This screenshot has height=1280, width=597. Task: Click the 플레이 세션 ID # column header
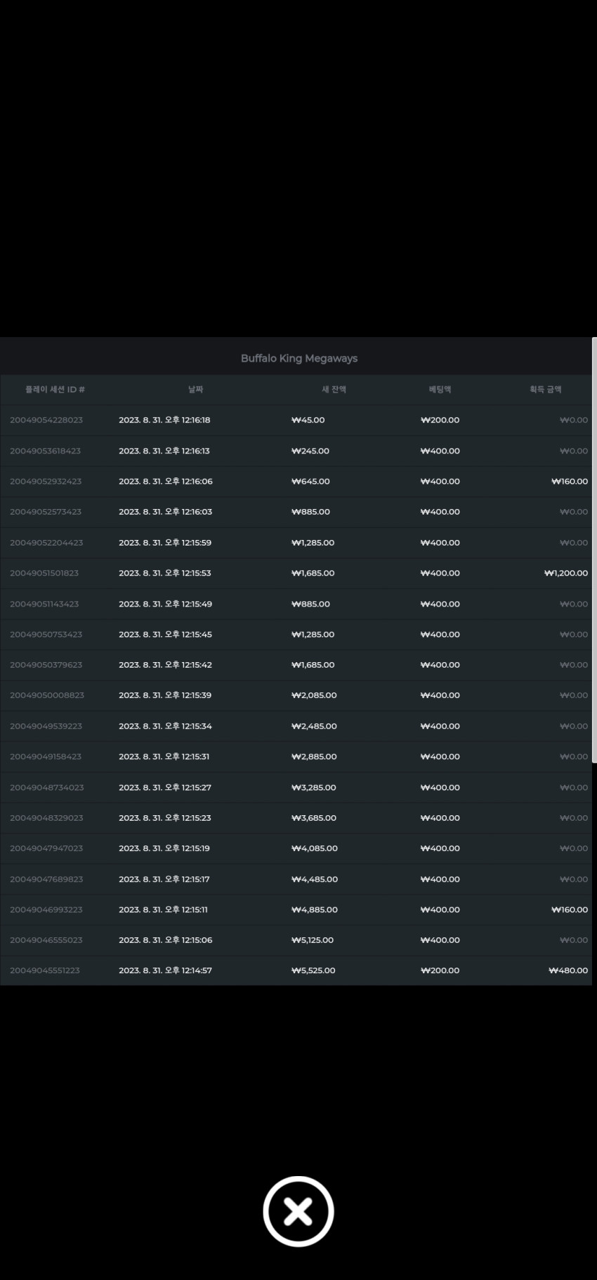click(55, 389)
